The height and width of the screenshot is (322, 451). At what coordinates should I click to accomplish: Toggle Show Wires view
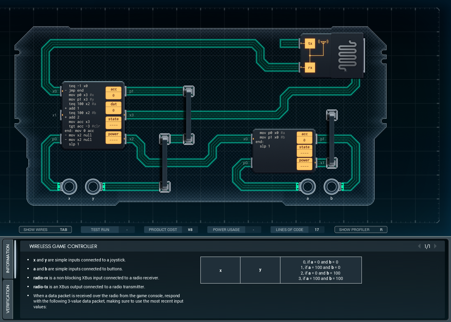click(x=45, y=229)
